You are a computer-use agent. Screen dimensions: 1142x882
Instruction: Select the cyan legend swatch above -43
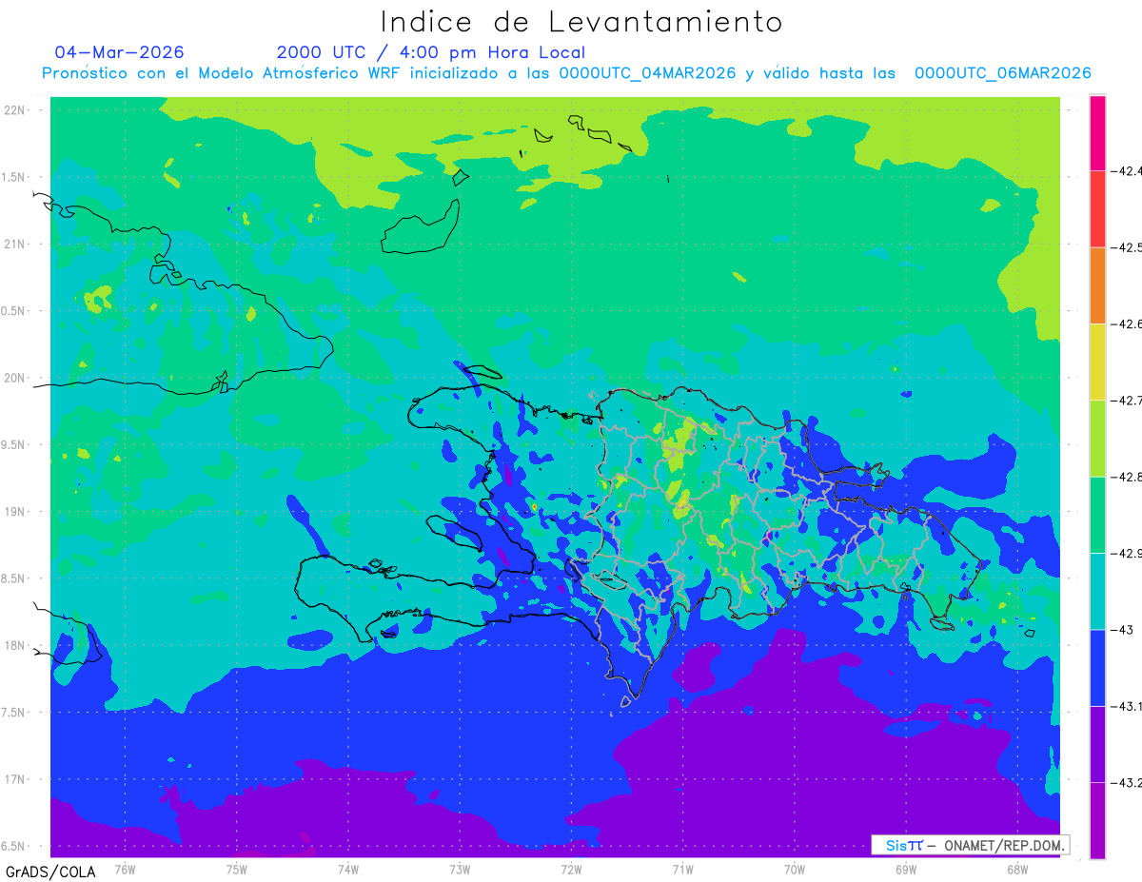tap(1097, 592)
